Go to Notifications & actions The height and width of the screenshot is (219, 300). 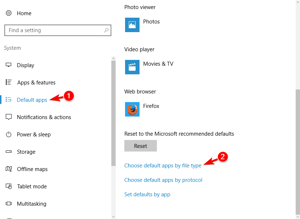coord(44,117)
